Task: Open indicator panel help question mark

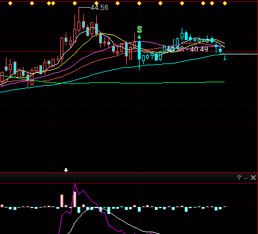Action: coord(239,178)
